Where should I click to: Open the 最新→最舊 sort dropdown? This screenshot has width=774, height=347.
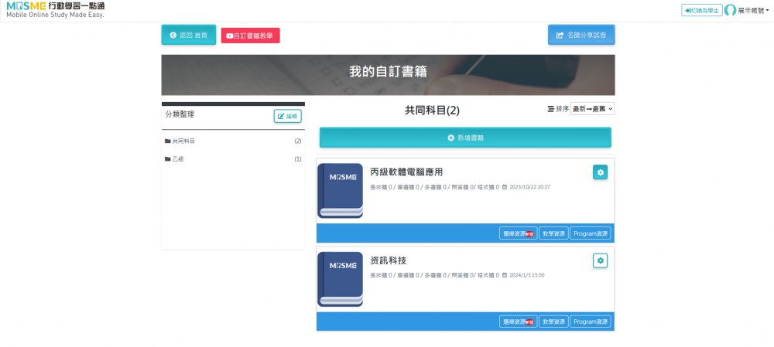pos(592,109)
